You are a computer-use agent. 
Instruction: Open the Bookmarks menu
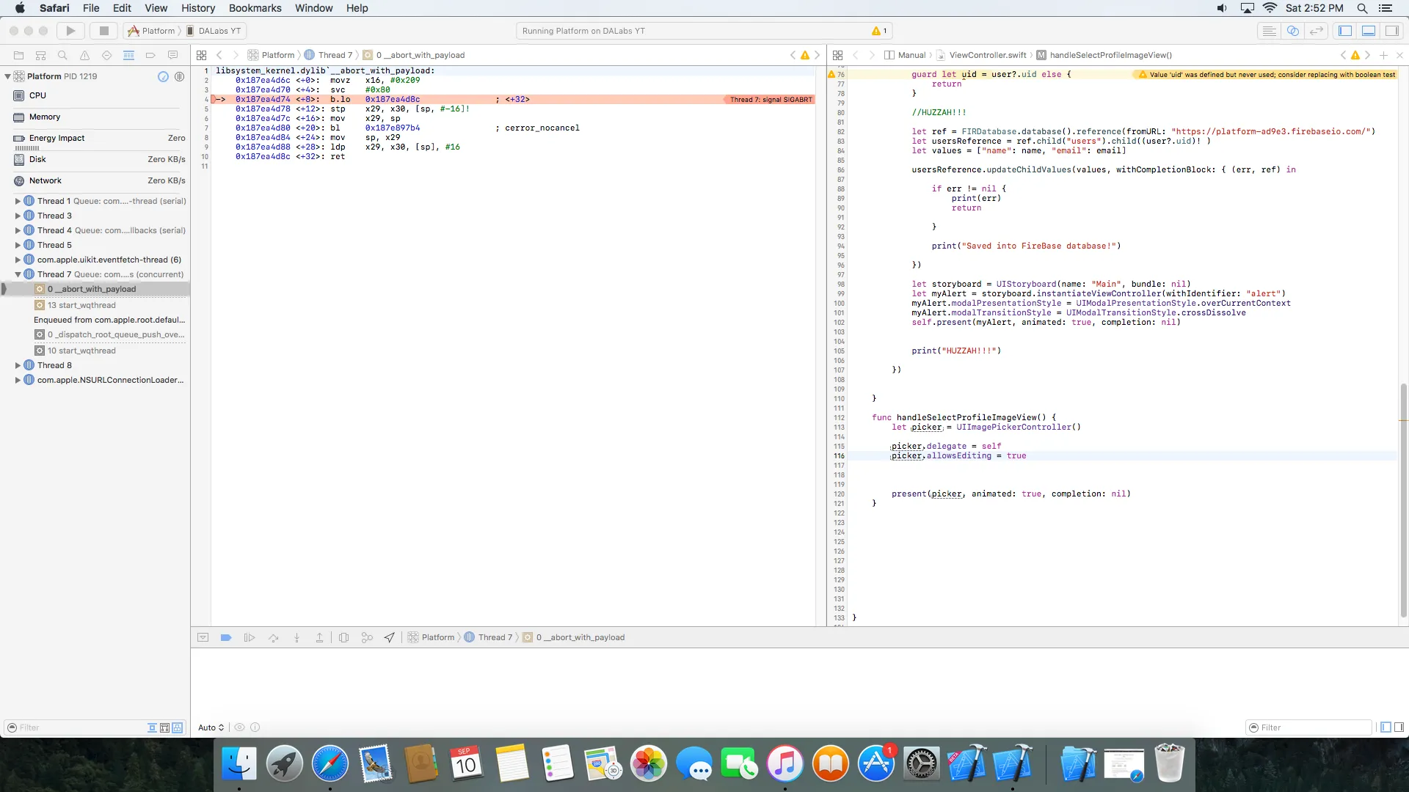pyautogui.click(x=255, y=8)
